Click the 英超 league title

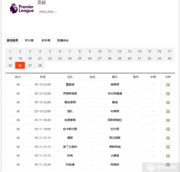click(x=42, y=2)
